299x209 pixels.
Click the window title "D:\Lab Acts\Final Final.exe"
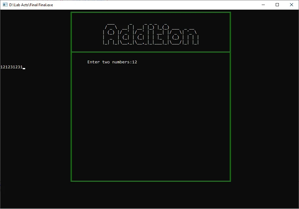pos(31,5)
